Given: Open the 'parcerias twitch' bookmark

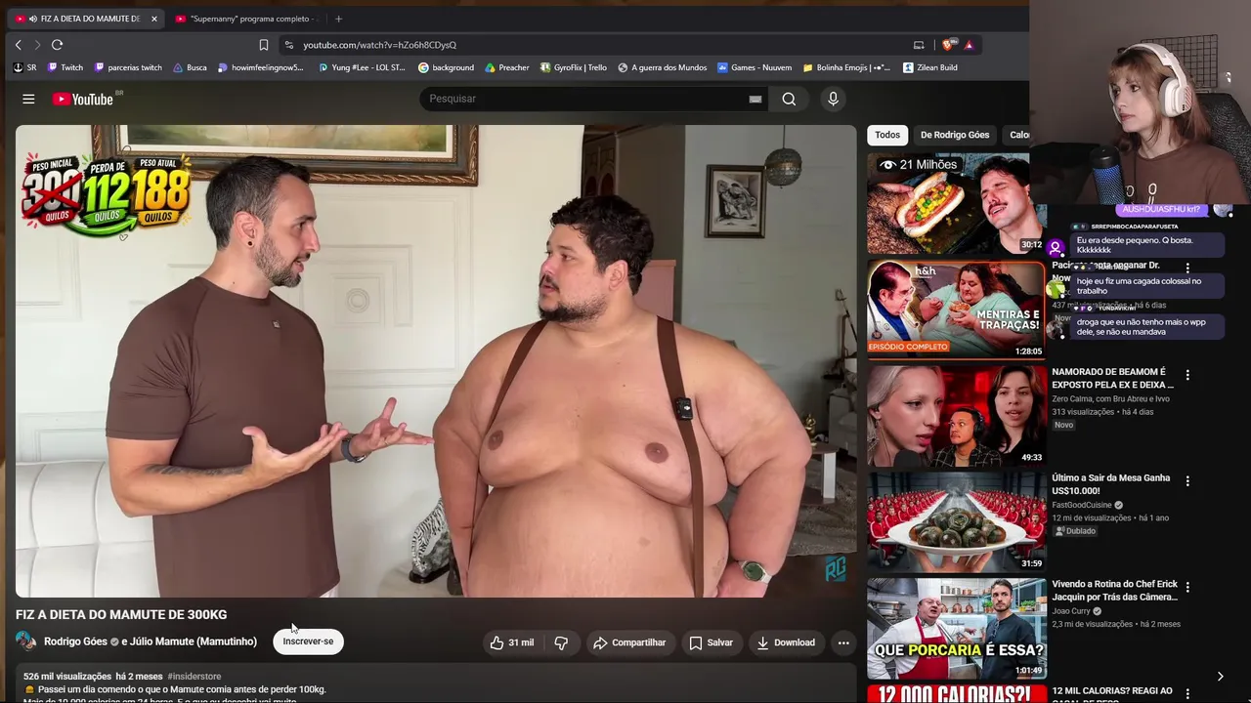Looking at the screenshot, I should [x=128, y=67].
